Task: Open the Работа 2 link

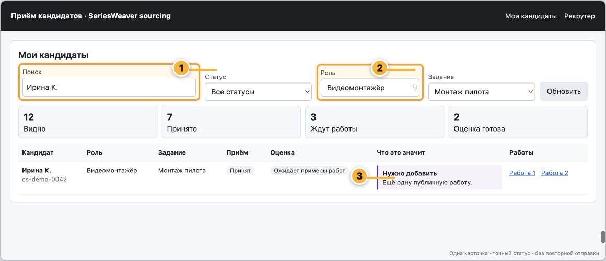Action: (x=555, y=173)
